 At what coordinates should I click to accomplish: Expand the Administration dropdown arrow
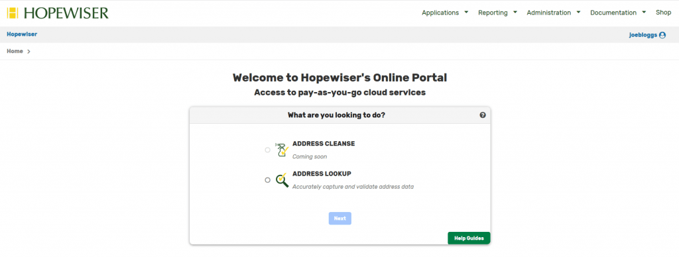[578, 12]
